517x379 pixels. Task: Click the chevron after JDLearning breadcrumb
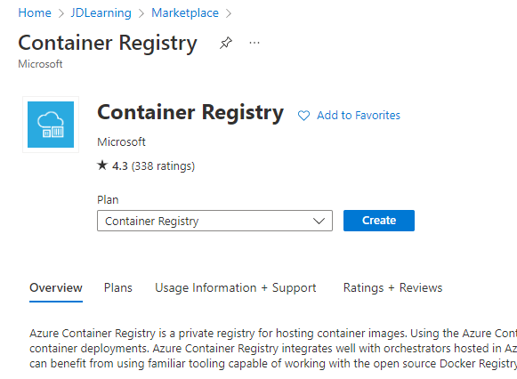click(141, 13)
